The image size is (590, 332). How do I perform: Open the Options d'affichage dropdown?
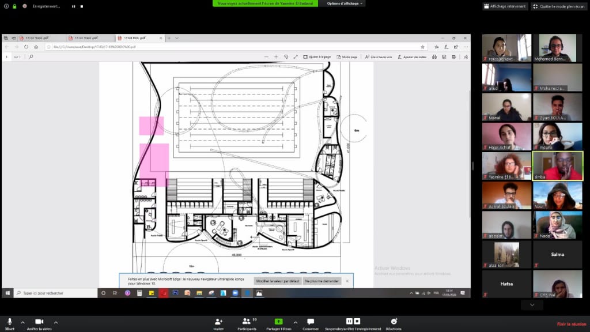(345, 3)
